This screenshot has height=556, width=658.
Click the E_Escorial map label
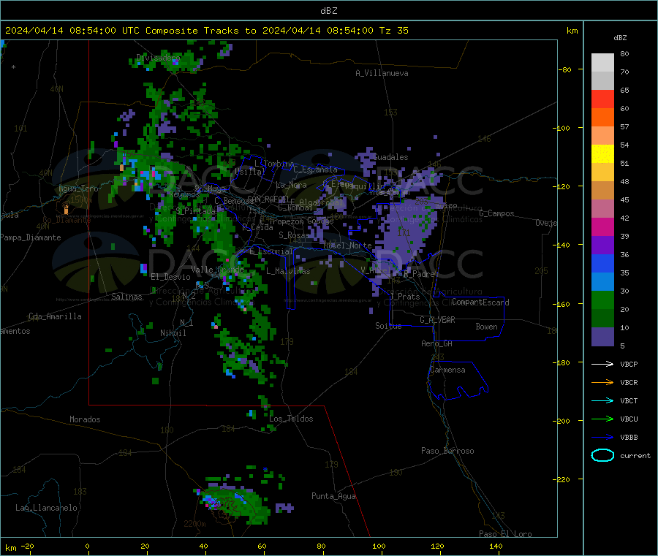(x=271, y=251)
